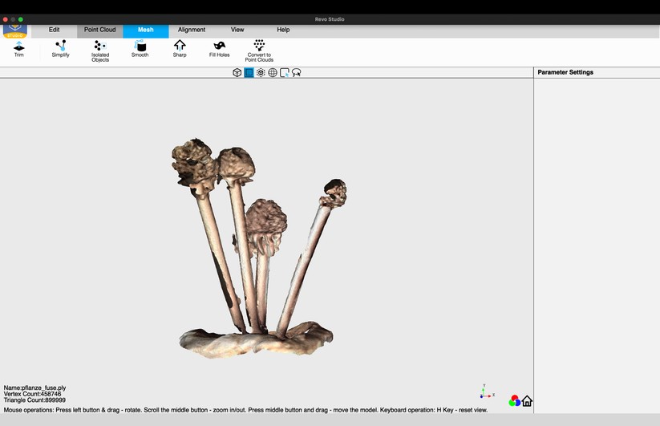
Task: Use the Fill Holes tool
Action: (219, 49)
